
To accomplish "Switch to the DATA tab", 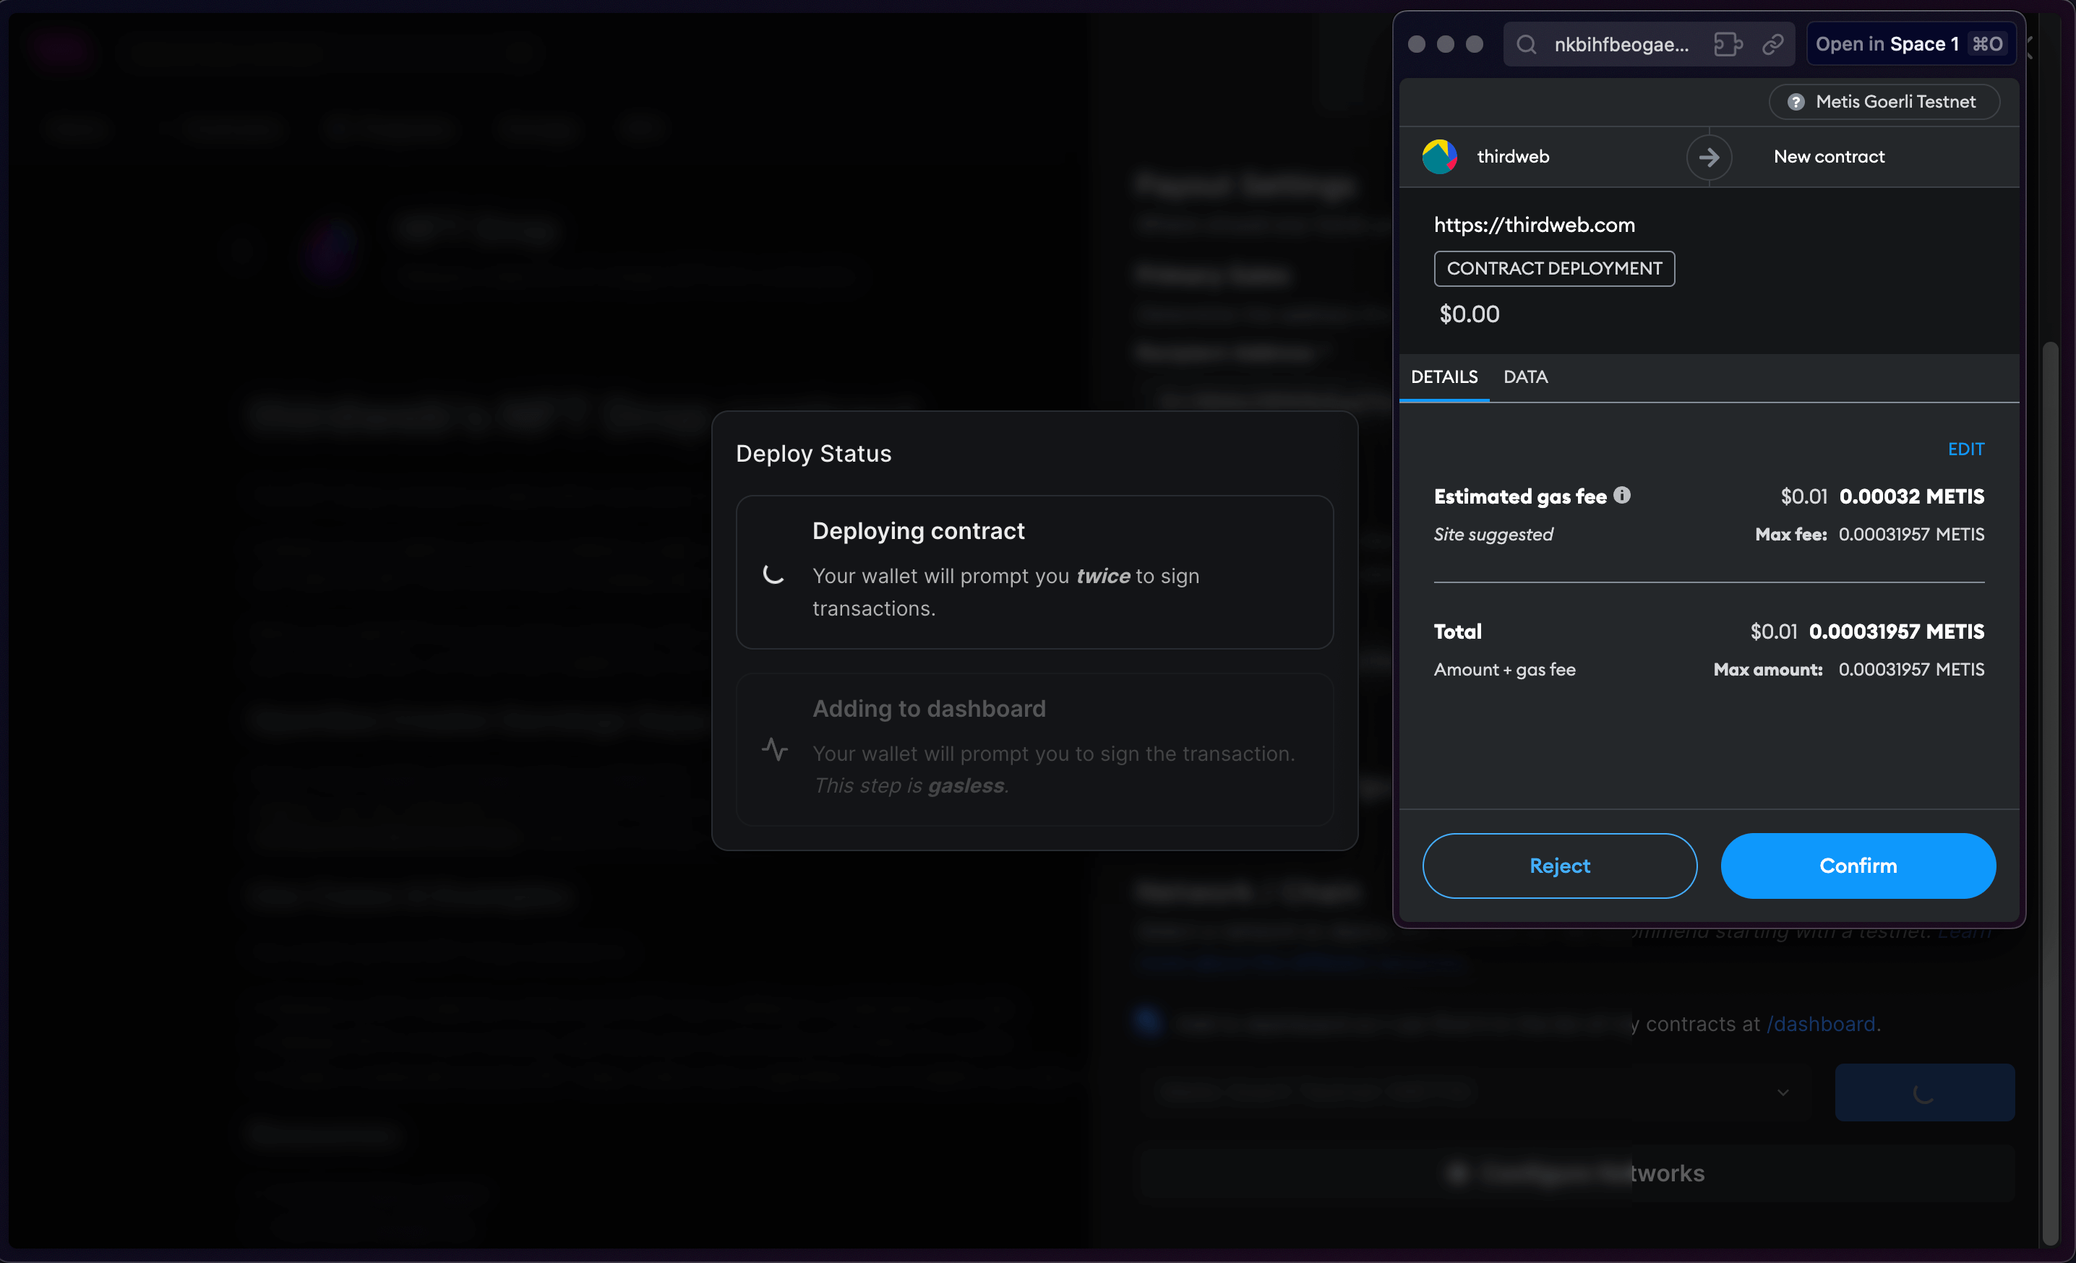I will 1525,376.
